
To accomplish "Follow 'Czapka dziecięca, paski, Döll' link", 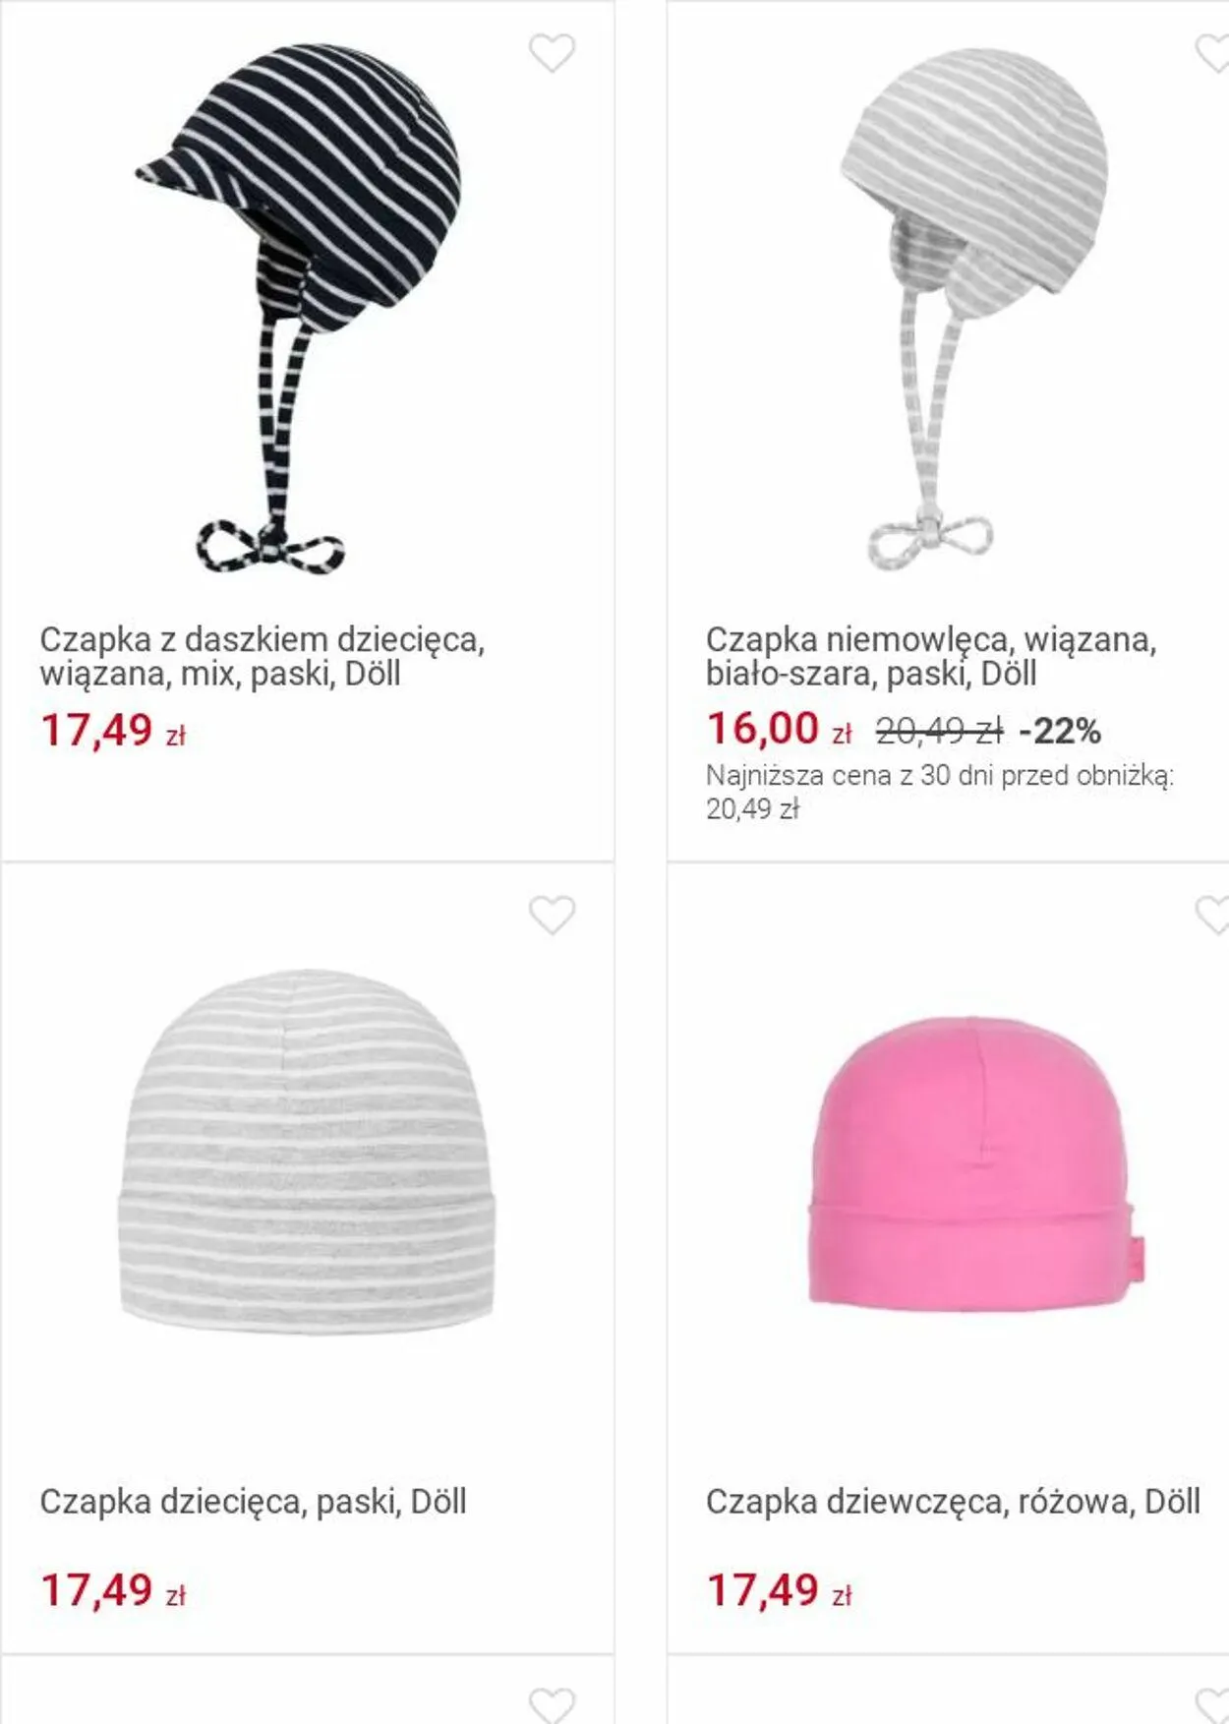I will (x=253, y=1502).
